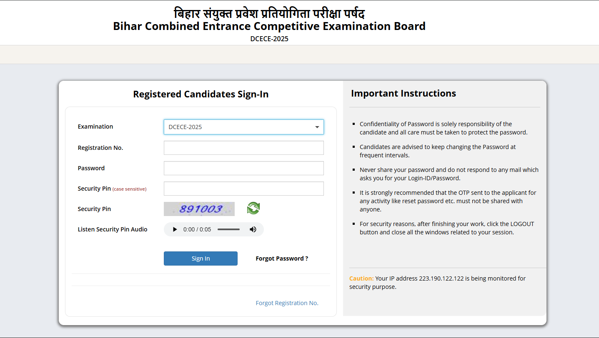Click "Forgot Registration No." link
The image size is (599, 338).
pyautogui.click(x=287, y=303)
